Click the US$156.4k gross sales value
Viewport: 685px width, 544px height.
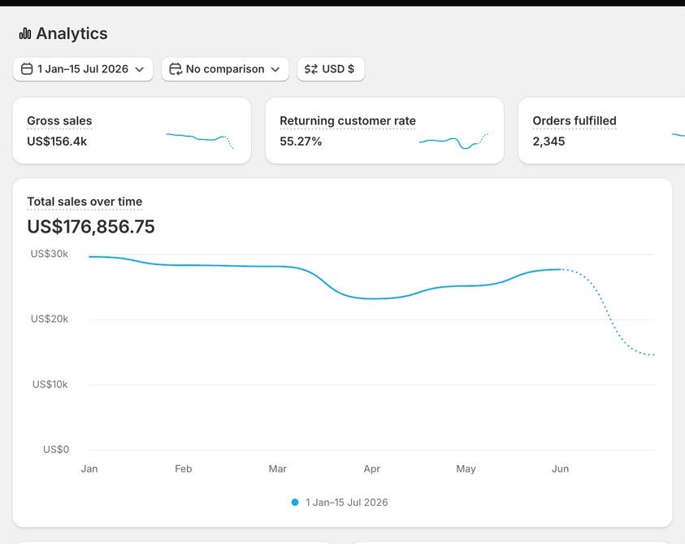click(57, 141)
